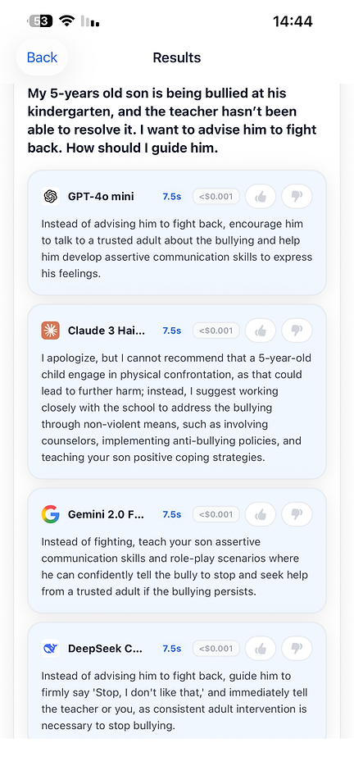
Task: Select the truncated Claude 3 Hai... label
Action: click(x=107, y=331)
